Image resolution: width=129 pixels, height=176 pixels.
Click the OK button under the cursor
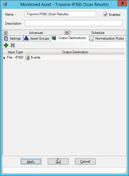pyautogui.click(x=58, y=161)
